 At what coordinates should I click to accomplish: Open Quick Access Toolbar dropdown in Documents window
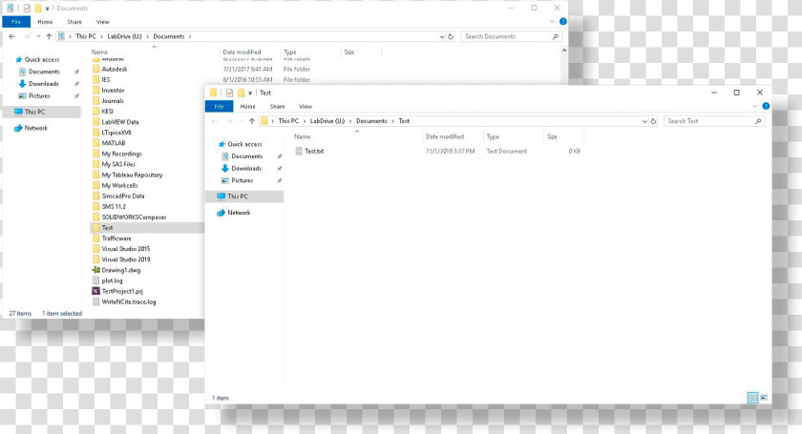click(x=47, y=9)
